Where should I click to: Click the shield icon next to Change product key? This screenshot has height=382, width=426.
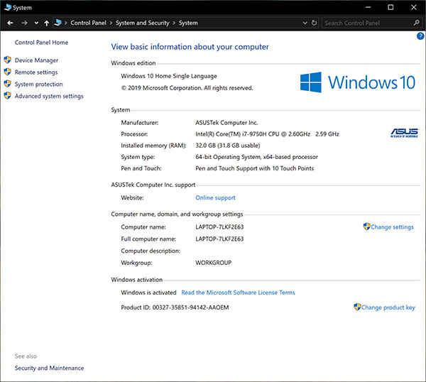tap(357, 307)
